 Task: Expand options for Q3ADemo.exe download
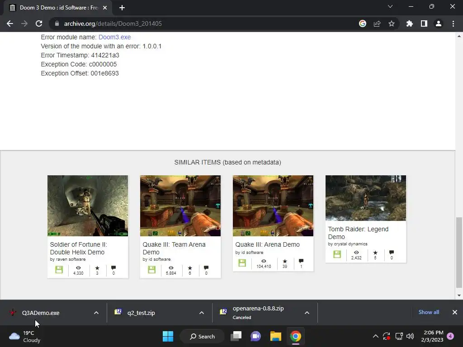(96, 313)
